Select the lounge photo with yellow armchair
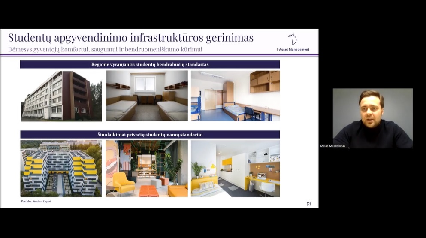The height and width of the screenshot is (238, 426). tap(147, 168)
